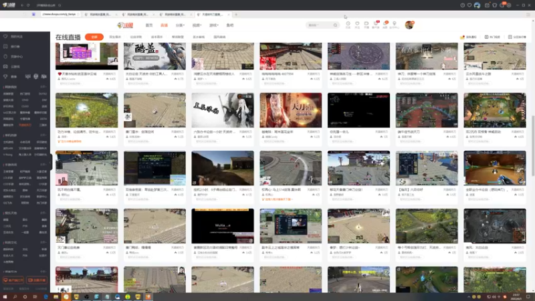Viewport: 535px width, 301px height.
Task: Open CFHD category in the sidebar
Action: pyautogui.click(x=25, y=100)
